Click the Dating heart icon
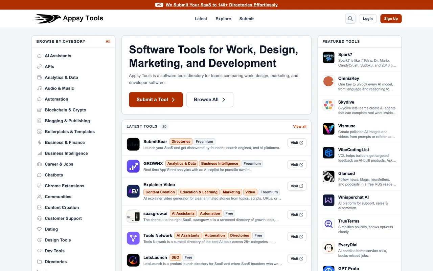The width and height of the screenshot is (433, 271). [39, 229]
